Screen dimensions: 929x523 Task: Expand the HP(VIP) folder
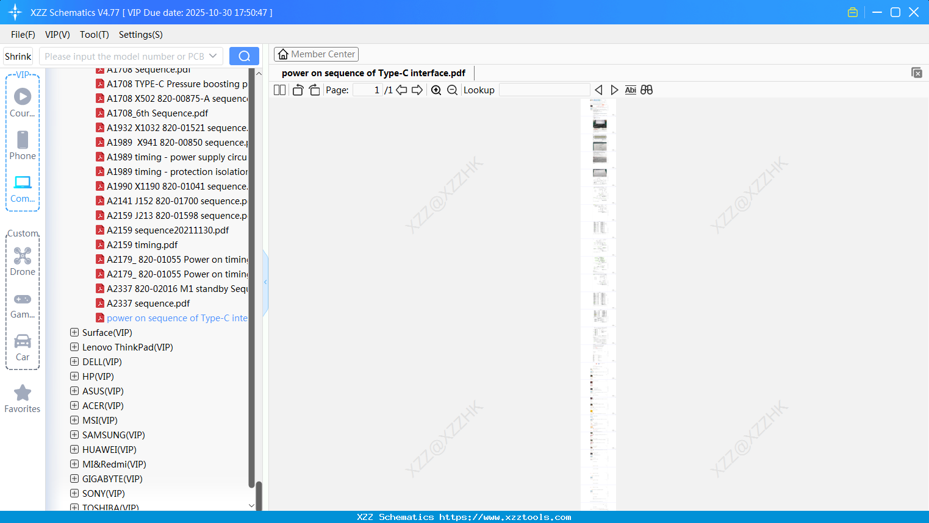pos(74,376)
